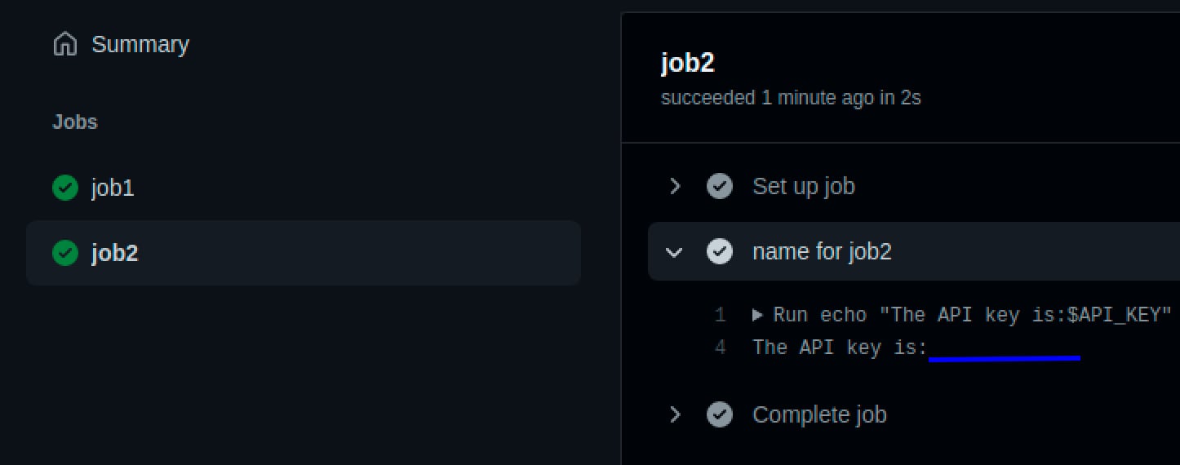Click job1's green success check icon
This screenshot has width=1180, height=465.
tap(64, 188)
